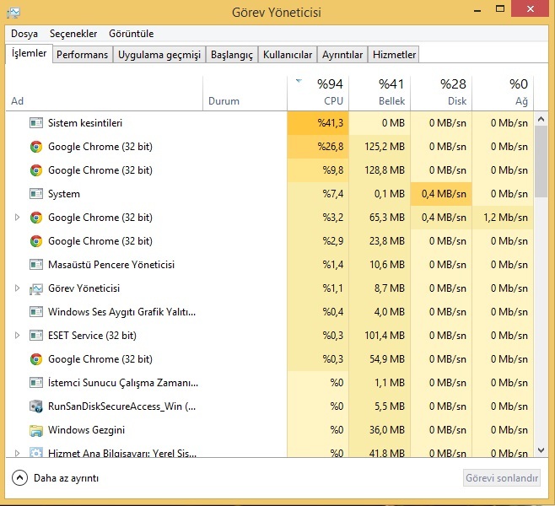Click the Masaüstü Pencere Yöneticisi icon
The image size is (555, 506).
[x=36, y=265]
